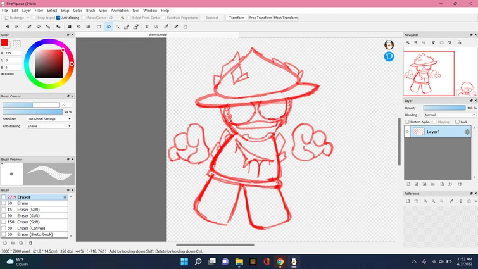The image size is (478, 269).
Task: Zoom in using the Navigator magnifier icon
Action: pyautogui.click(x=408, y=42)
